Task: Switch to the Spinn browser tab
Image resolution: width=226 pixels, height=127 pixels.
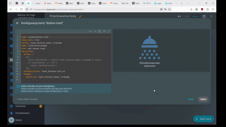Action: pos(48,3)
